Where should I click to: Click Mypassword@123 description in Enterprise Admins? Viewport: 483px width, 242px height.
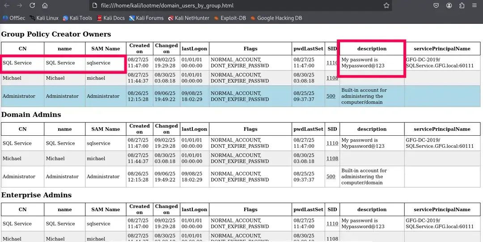pos(363,224)
